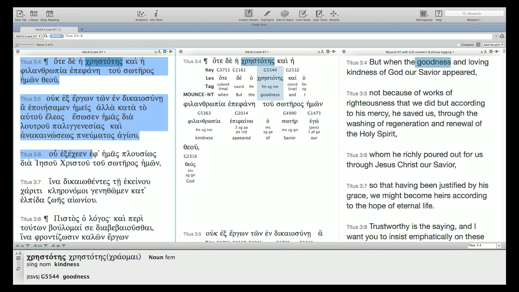The image size is (519, 292).
Task: Enable the Compare checkbox
Action: 458,45
